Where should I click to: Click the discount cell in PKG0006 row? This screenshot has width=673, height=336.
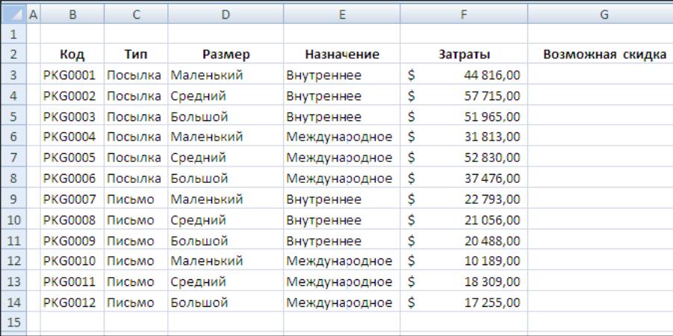[601, 178]
